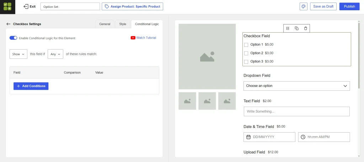
Task: Select the Conditional Logic tab
Action: 147,24
